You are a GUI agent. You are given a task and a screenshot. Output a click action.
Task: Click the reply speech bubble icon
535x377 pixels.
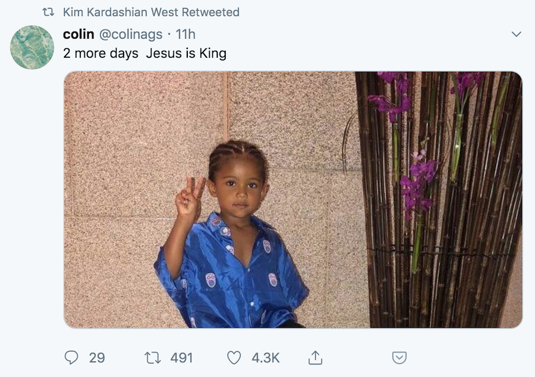click(71, 358)
